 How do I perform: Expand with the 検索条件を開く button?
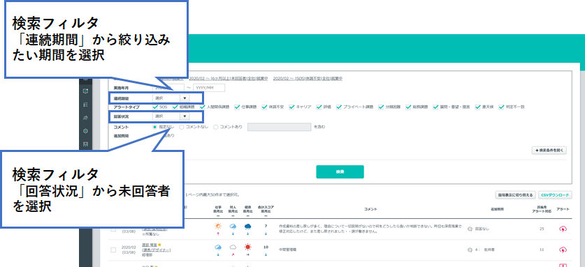coord(549,151)
